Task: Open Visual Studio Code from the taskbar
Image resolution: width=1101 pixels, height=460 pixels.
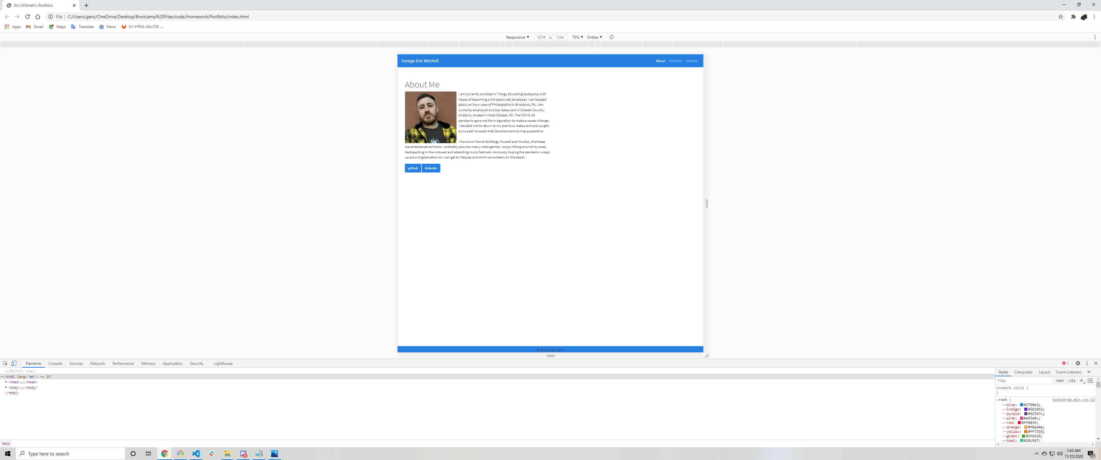Action: point(196,454)
